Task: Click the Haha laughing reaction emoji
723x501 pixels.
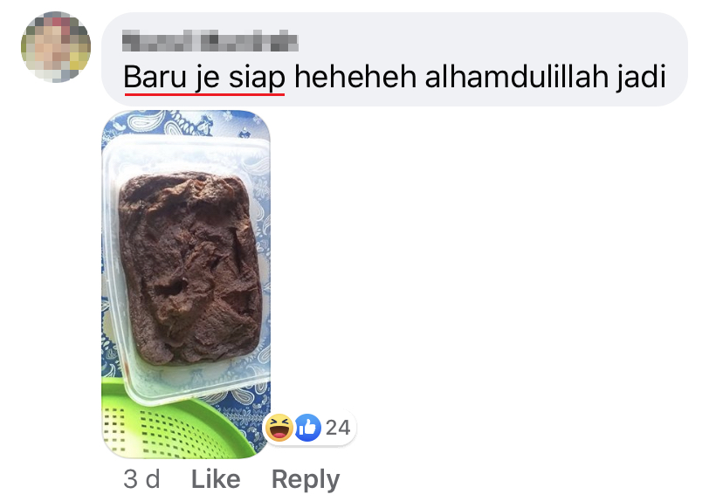Action: pos(279,428)
